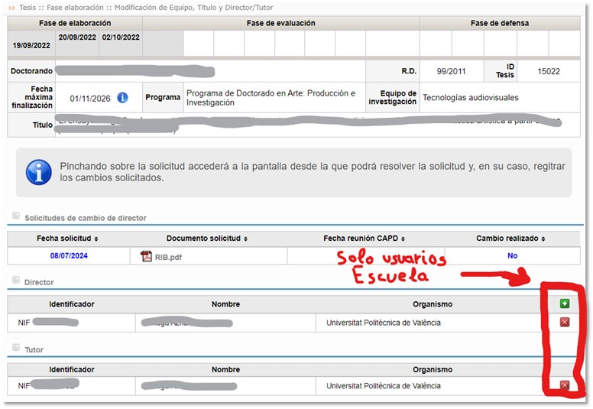
Task: Sort by Cambio realizado column
Action: point(510,239)
